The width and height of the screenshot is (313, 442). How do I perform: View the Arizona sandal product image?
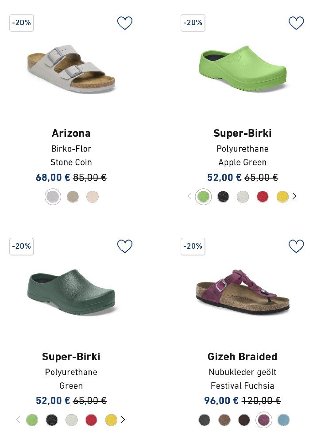(71, 70)
